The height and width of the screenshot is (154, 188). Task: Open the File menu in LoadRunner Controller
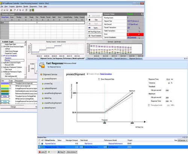(x=2, y=6)
